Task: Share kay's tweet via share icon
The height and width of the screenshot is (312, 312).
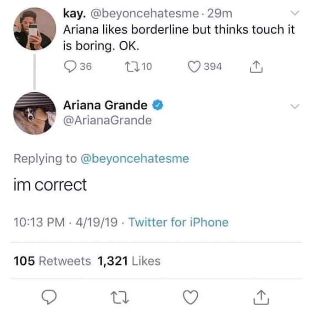Action: click(256, 67)
